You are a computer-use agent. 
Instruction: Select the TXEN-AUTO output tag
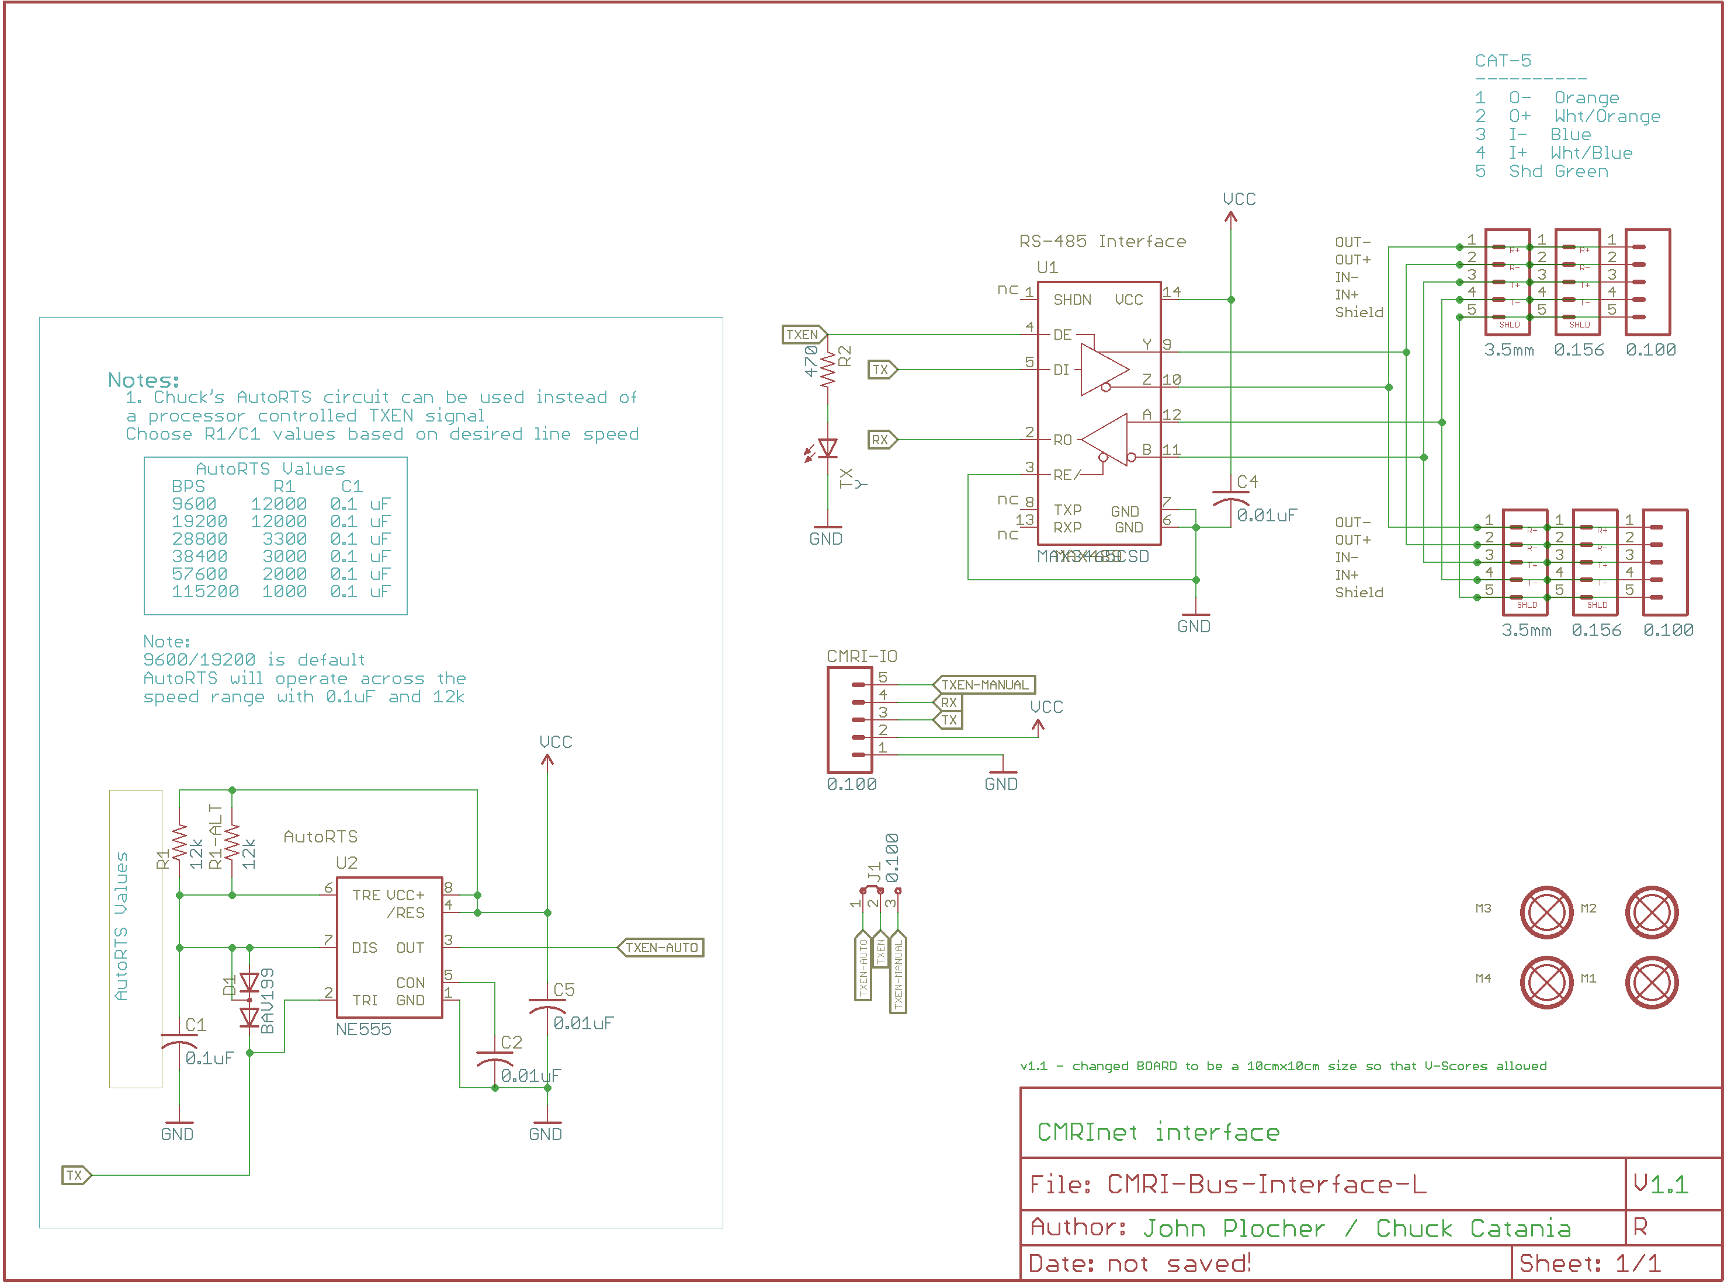tap(661, 948)
